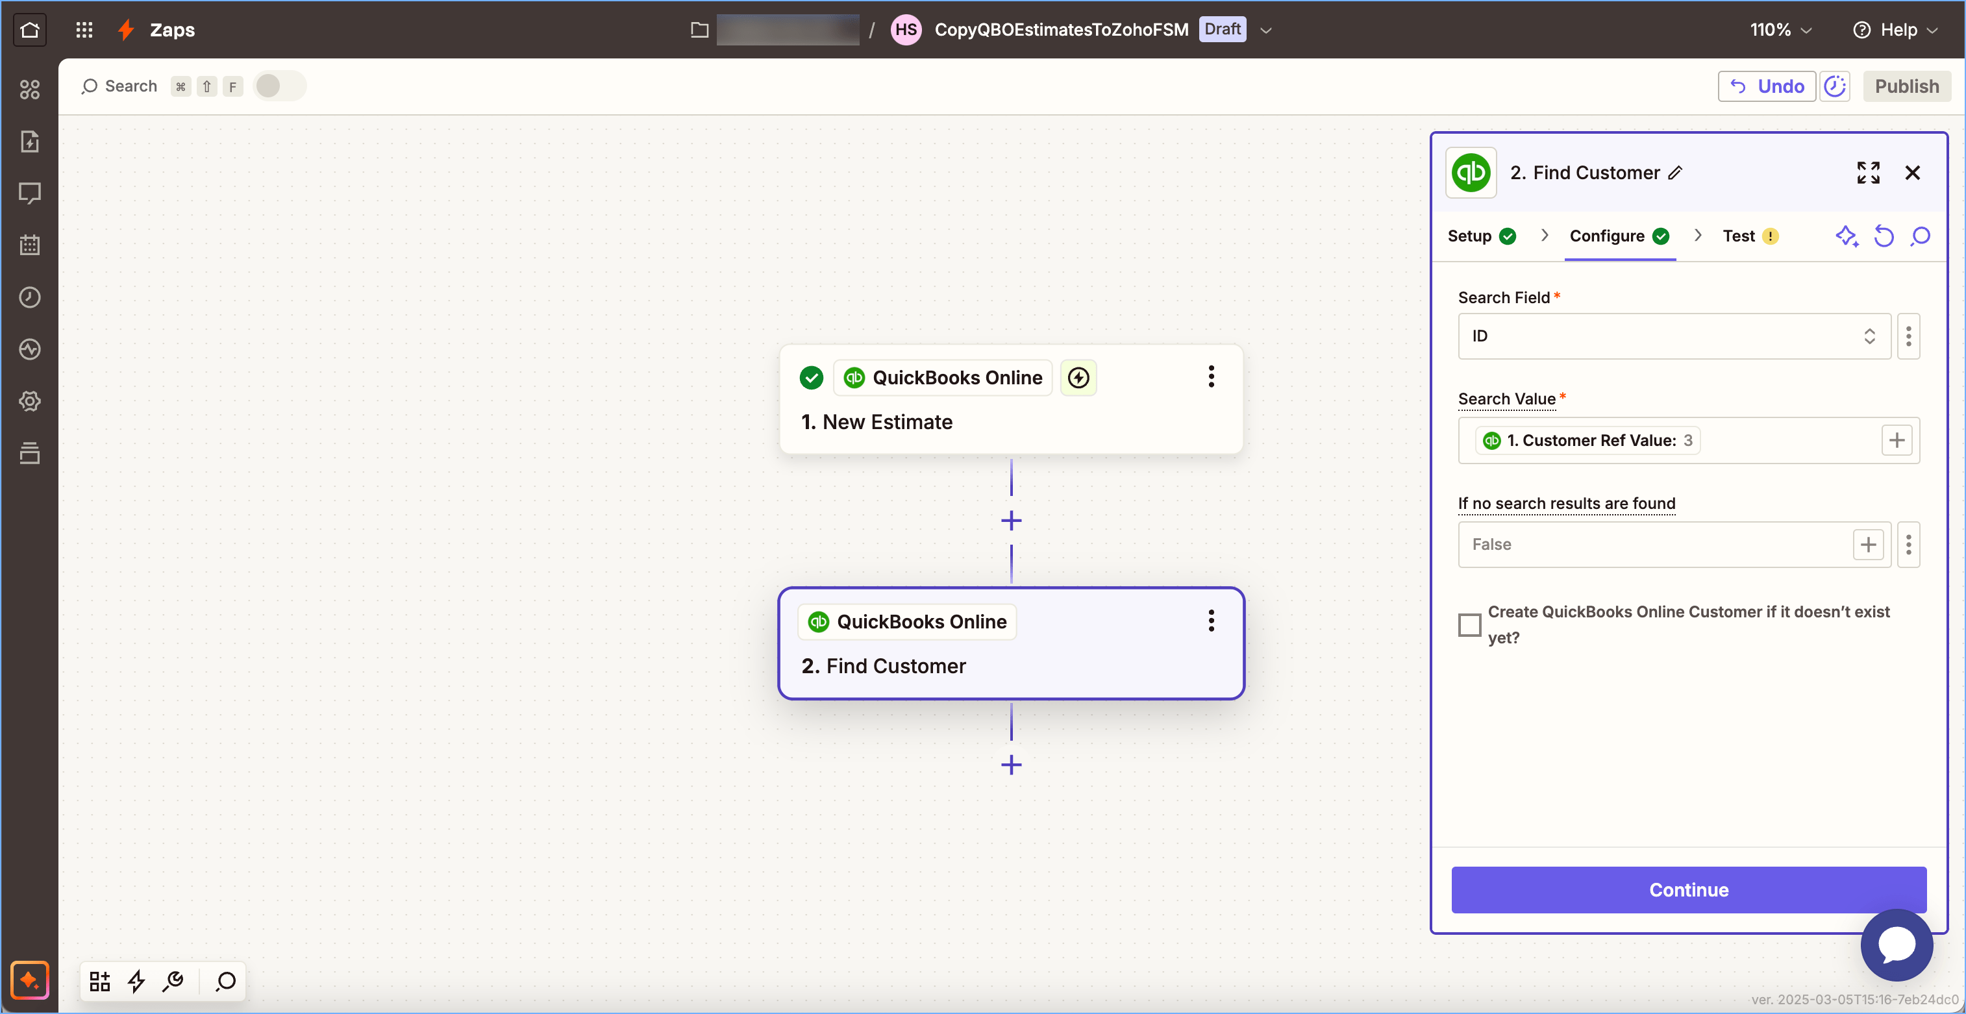Viewport: 1966px width, 1014px height.
Task: Expand the 110% zoom dropdown
Action: click(1780, 30)
